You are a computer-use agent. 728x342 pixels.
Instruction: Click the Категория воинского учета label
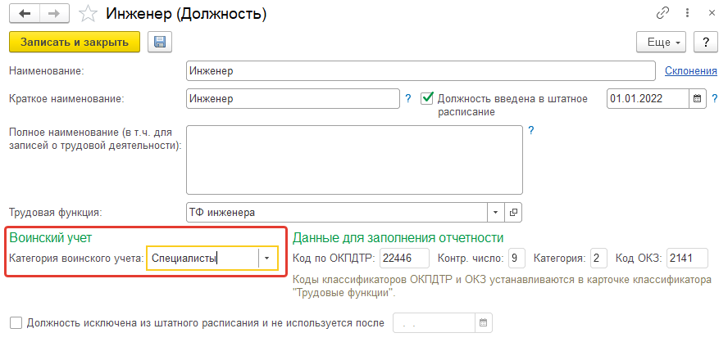pyautogui.click(x=76, y=258)
